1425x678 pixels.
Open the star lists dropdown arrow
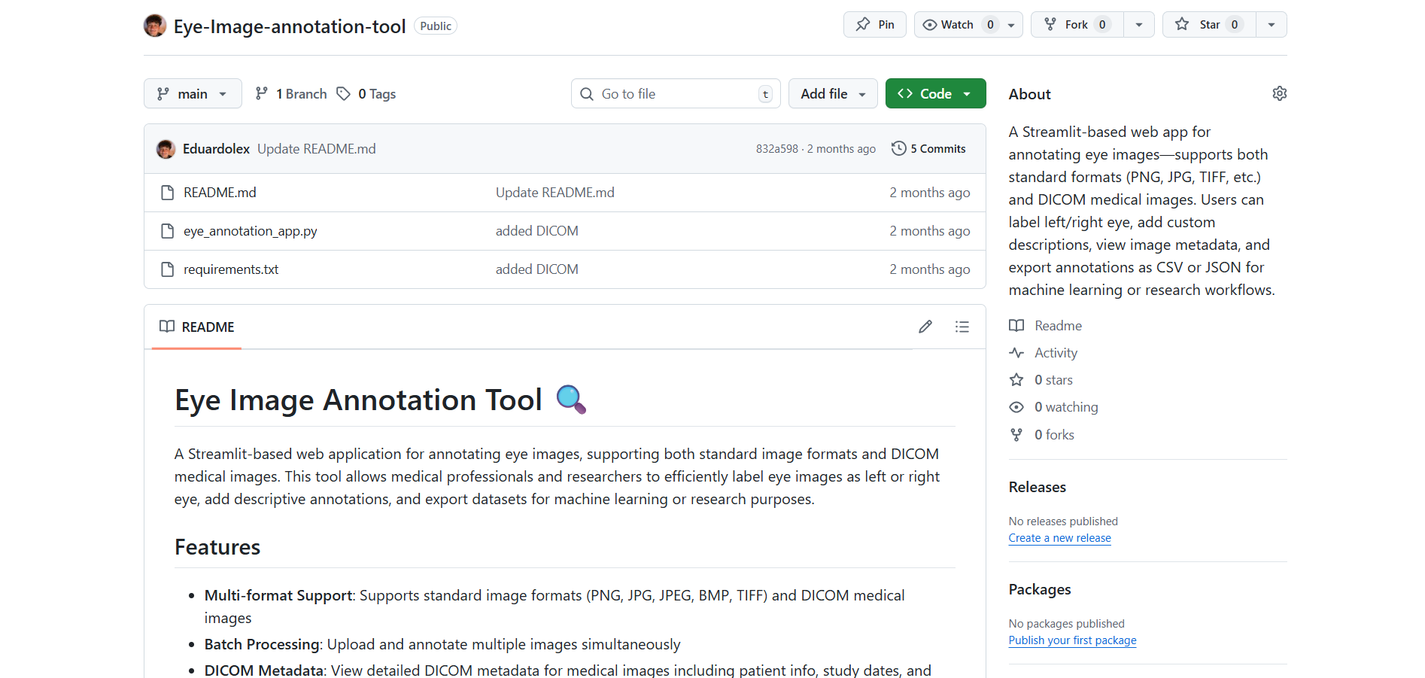1271,25
